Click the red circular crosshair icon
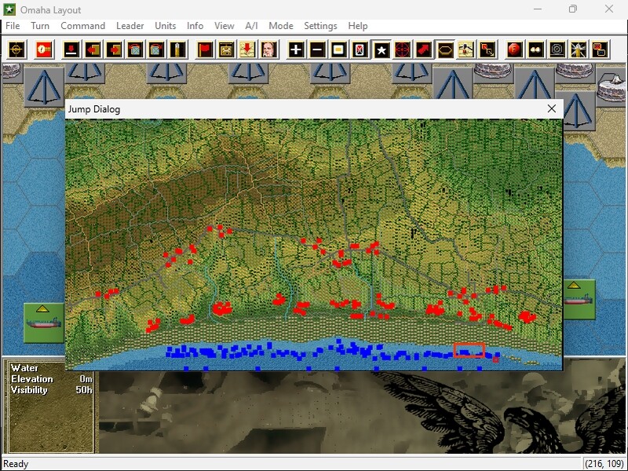The width and height of the screenshot is (628, 471). click(x=403, y=49)
